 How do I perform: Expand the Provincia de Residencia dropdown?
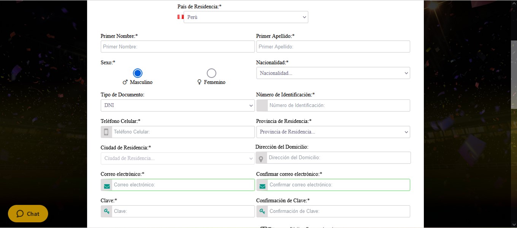333,132
